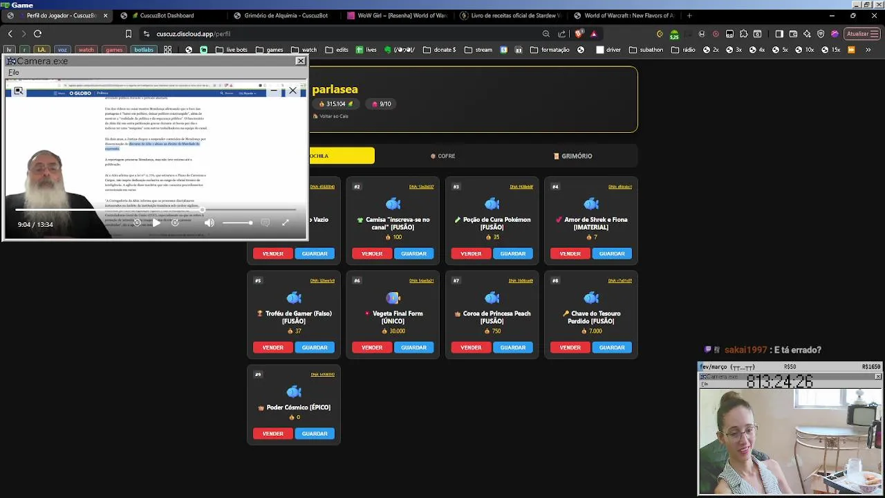Sell Poção de Cura Pokémon

tap(471, 253)
